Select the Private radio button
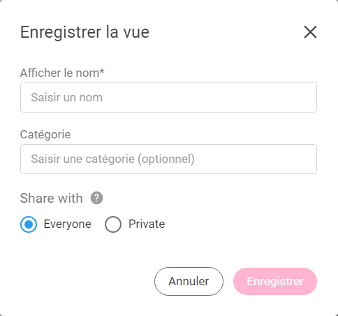The width and height of the screenshot is (338, 316). point(113,224)
